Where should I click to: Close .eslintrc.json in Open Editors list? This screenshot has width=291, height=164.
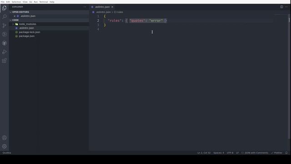pyautogui.click(x=15, y=16)
